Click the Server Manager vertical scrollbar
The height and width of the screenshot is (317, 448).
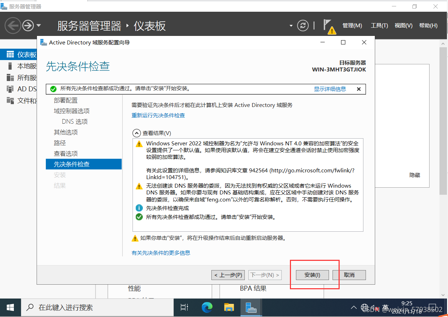point(443,121)
